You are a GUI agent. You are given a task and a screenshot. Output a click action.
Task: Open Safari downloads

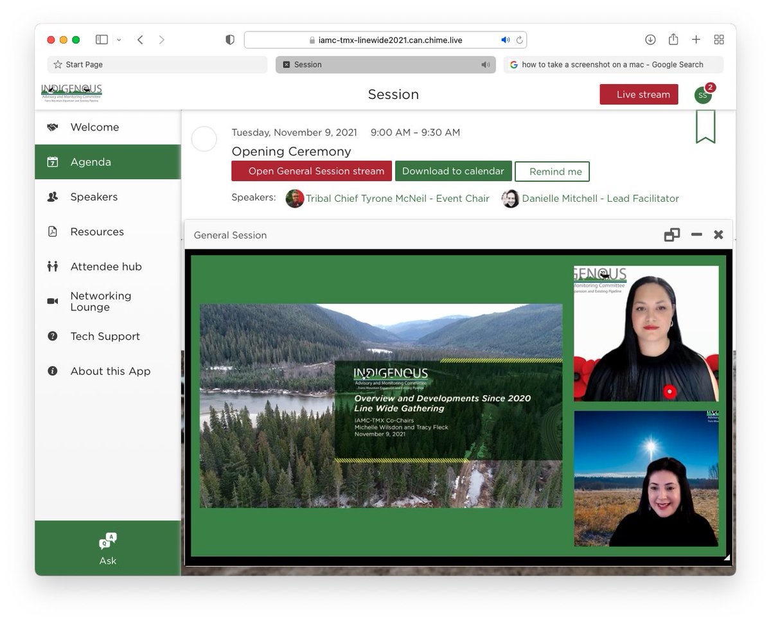[650, 40]
